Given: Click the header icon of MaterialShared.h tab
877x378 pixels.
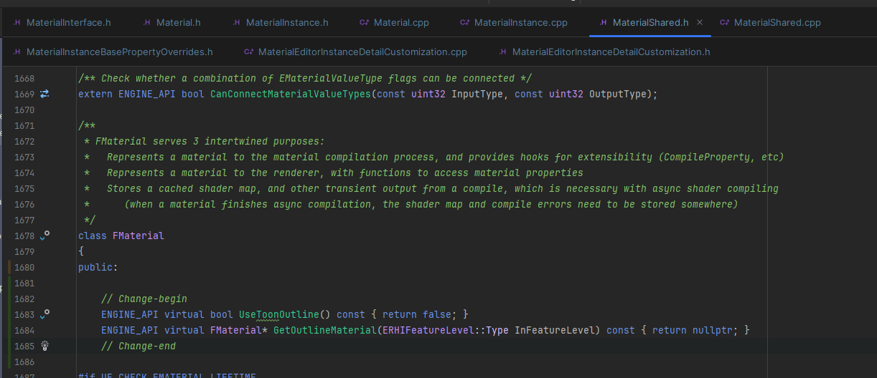Looking at the screenshot, I should pos(603,22).
